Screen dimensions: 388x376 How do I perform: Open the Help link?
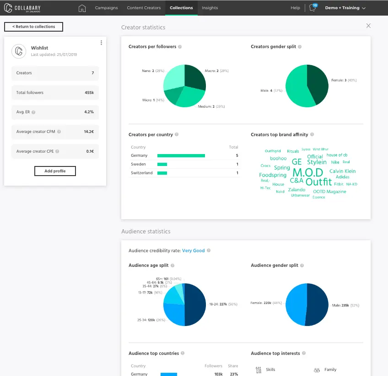(x=295, y=8)
